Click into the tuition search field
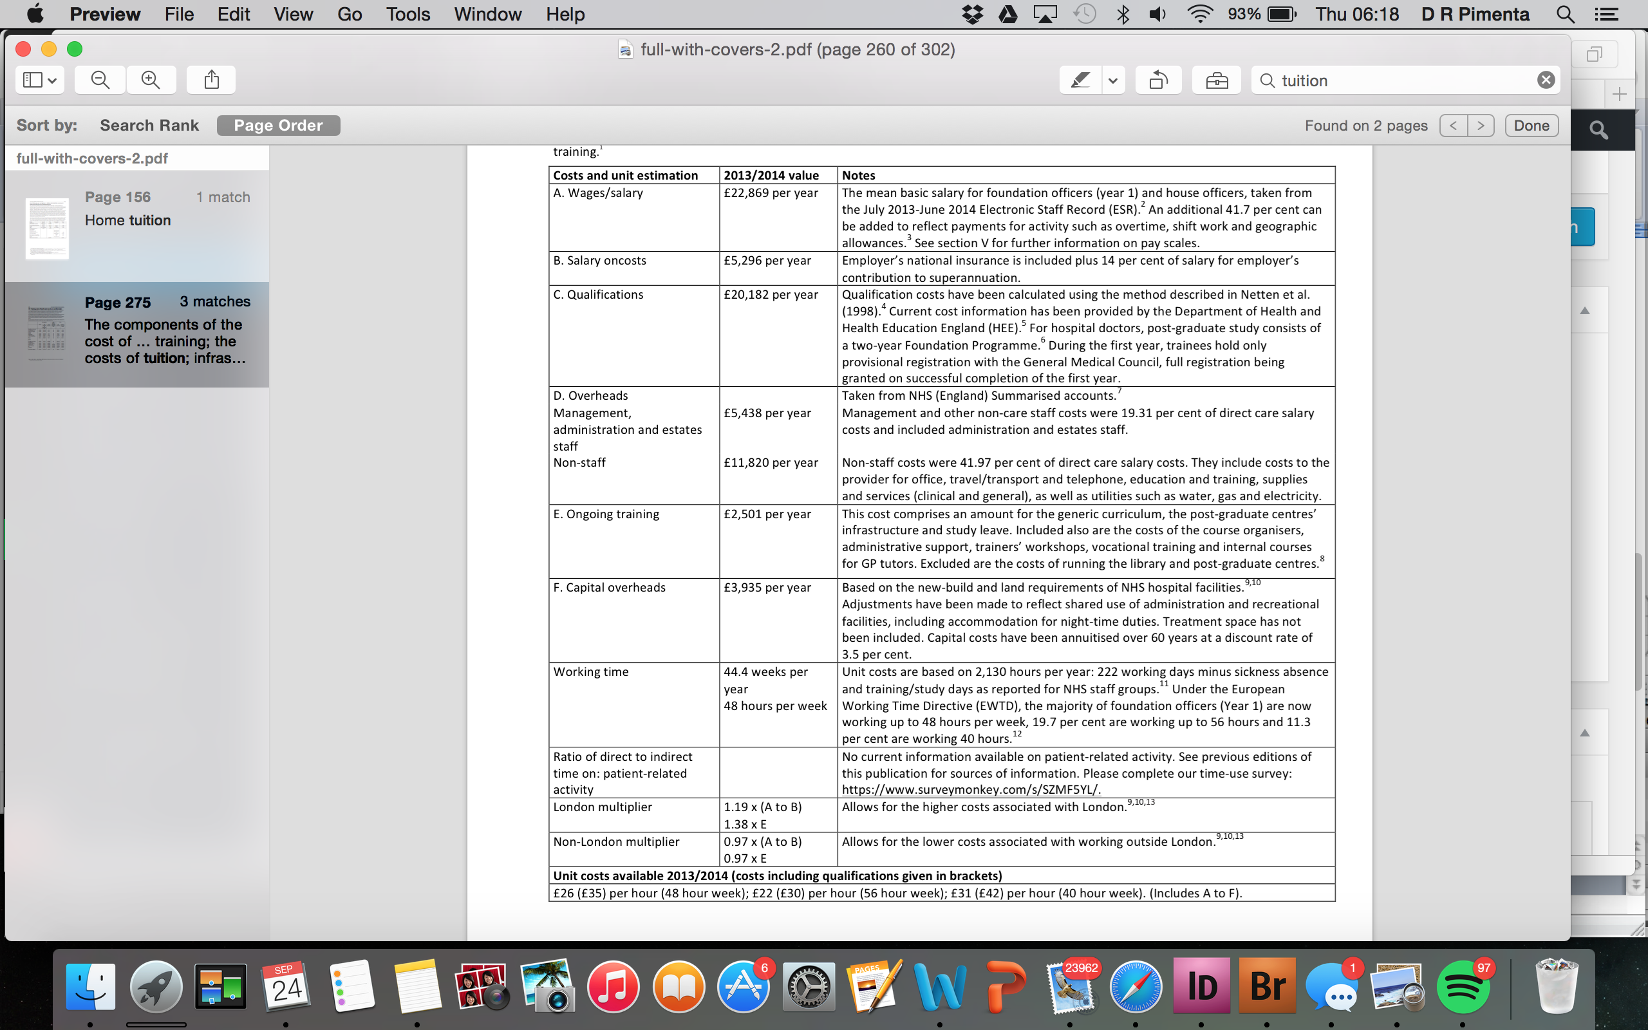Viewport: 1648px width, 1030px height. pyautogui.click(x=1403, y=80)
